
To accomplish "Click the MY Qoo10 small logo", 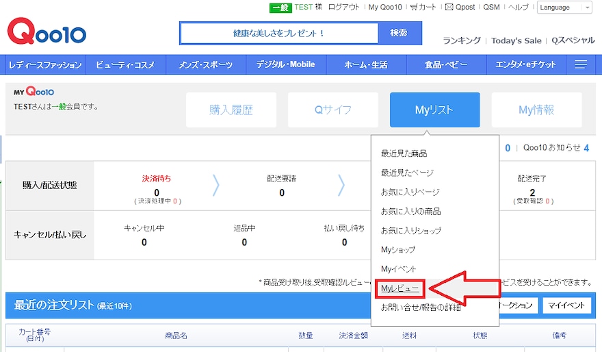I will click(x=34, y=92).
